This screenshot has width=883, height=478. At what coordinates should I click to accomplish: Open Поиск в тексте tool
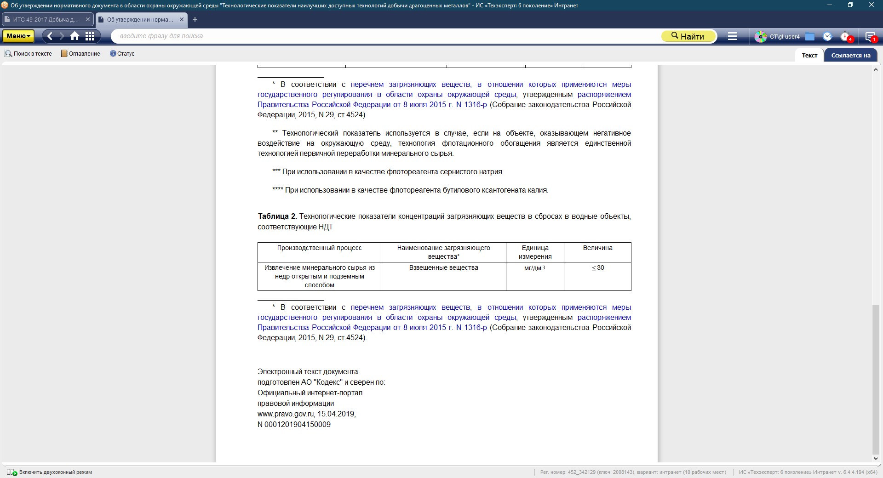click(29, 54)
